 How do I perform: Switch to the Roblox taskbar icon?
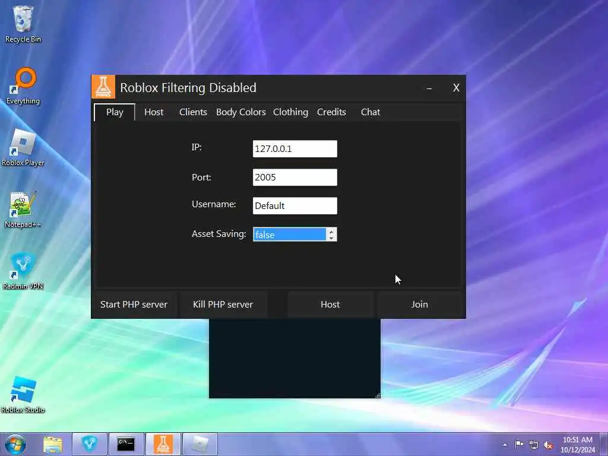(199, 444)
